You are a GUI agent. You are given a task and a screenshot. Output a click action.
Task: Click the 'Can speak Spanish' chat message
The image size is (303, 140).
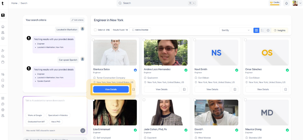pyautogui.click(x=68, y=60)
